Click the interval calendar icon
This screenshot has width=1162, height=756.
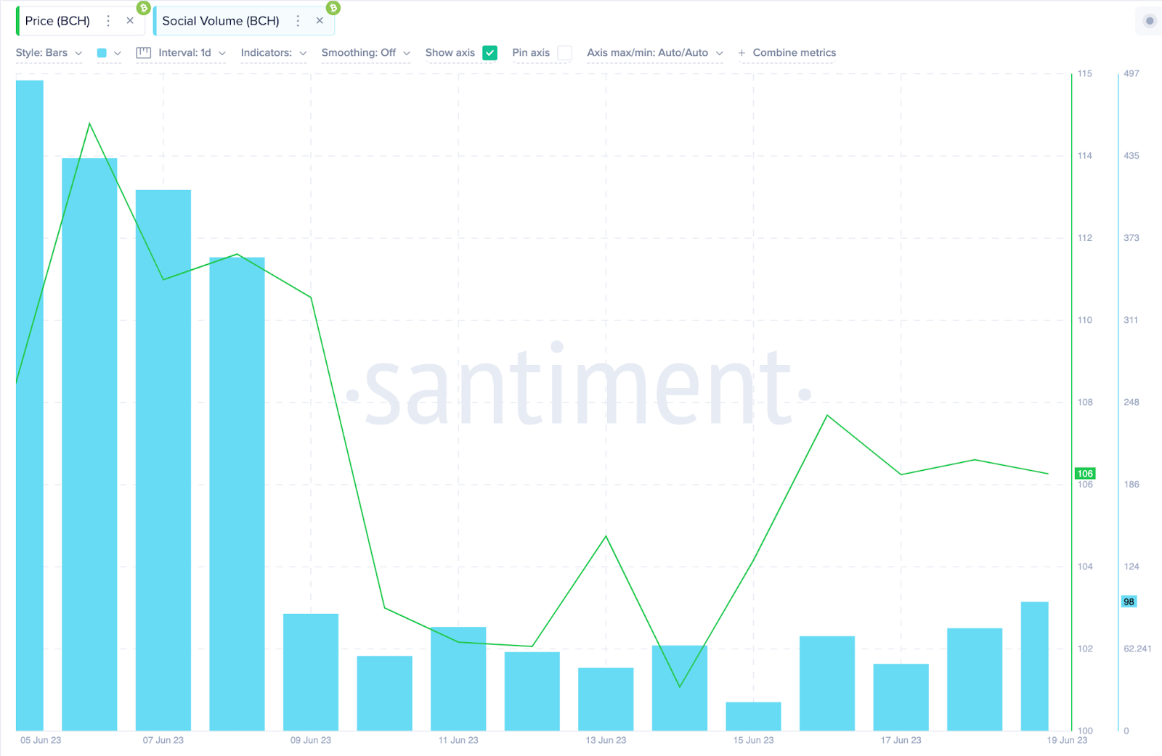point(144,53)
